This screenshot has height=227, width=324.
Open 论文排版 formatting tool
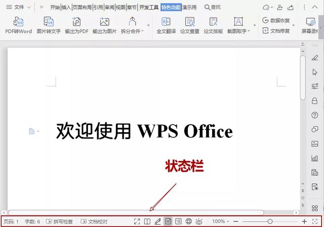click(213, 25)
